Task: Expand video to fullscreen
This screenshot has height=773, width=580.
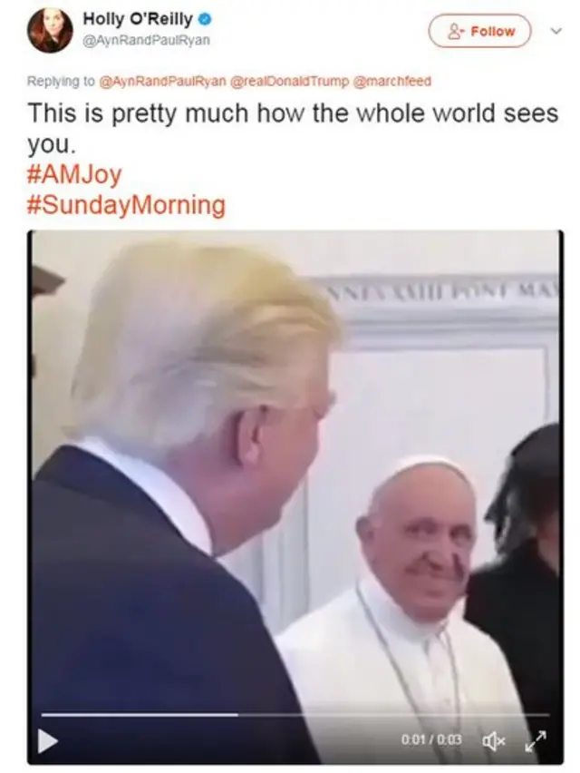Action: (x=536, y=740)
